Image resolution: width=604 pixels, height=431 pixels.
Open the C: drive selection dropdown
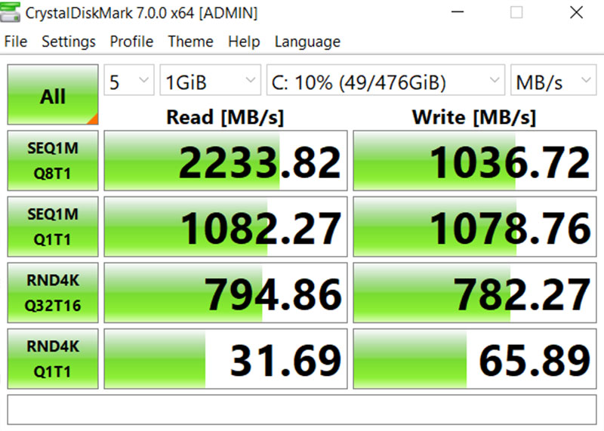(x=386, y=80)
